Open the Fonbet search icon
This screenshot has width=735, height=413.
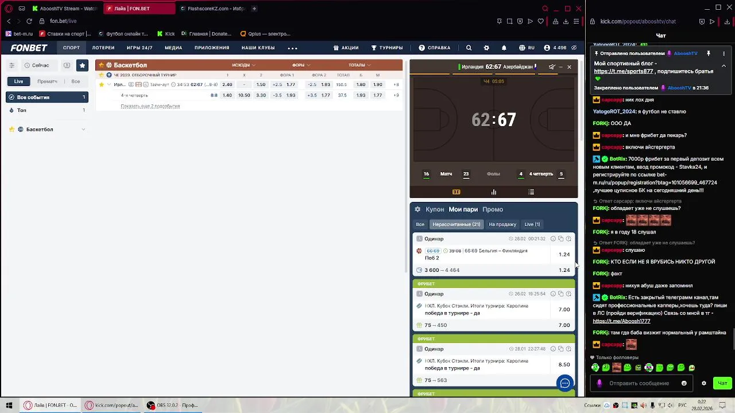click(469, 48)
